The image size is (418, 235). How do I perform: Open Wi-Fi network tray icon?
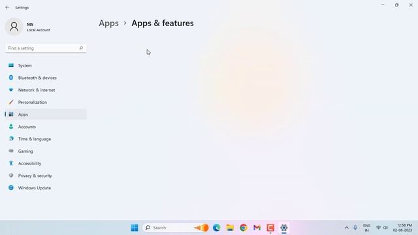[x=378, y=228]
